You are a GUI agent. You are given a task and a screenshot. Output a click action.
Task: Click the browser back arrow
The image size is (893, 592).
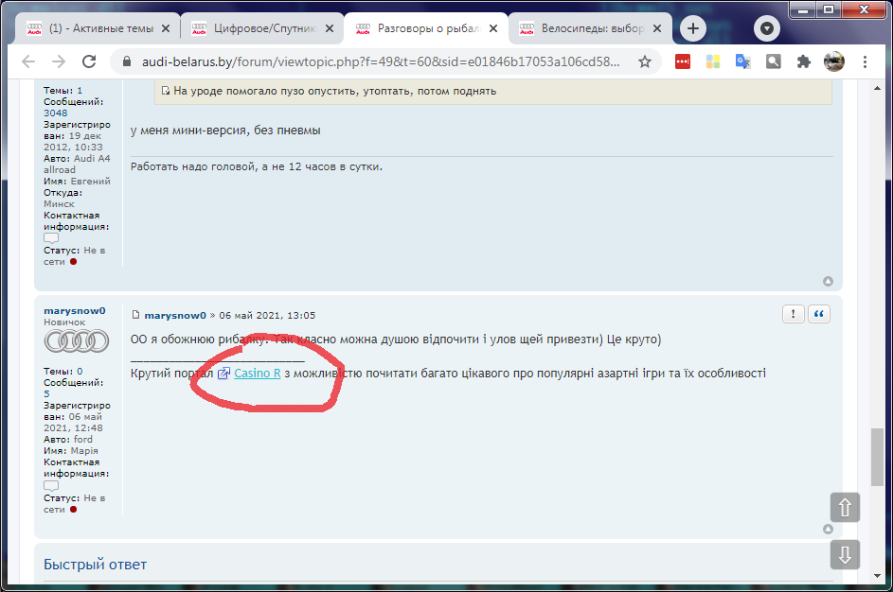pos(28,61)
